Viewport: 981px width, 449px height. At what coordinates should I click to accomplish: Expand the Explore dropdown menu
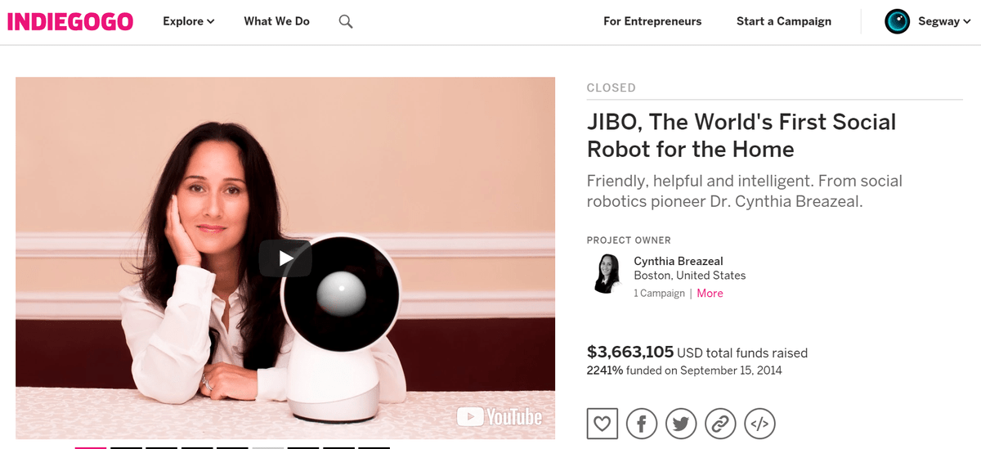pos(189,22)
